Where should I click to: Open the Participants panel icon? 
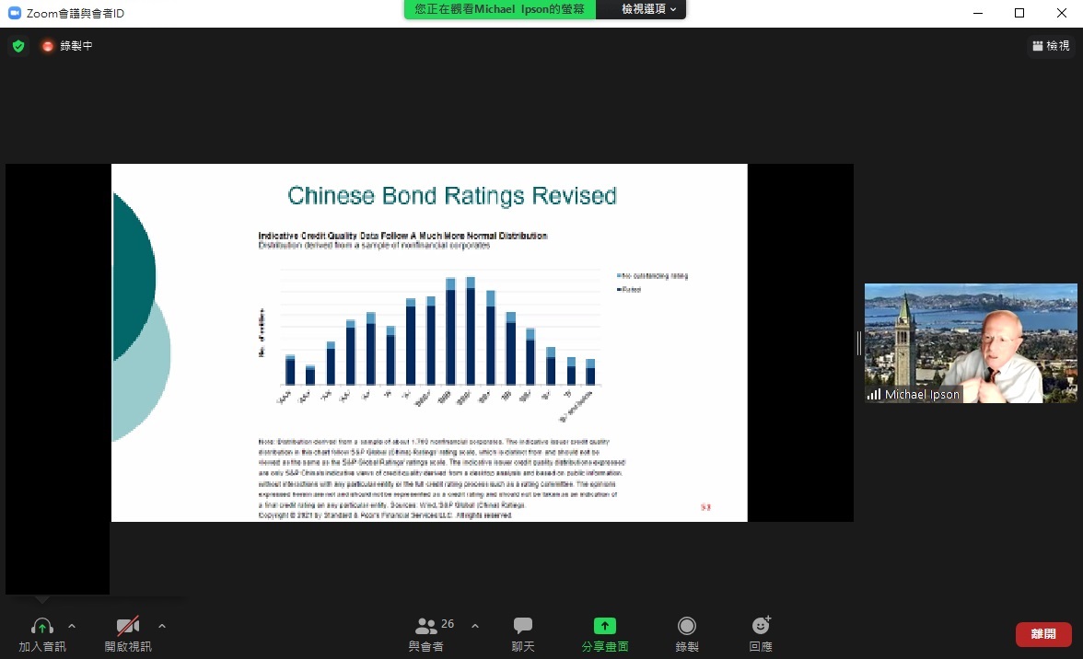426,626
